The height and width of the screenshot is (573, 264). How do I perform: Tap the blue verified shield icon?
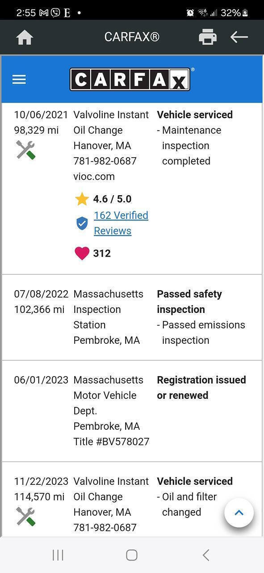coord(82,223)
